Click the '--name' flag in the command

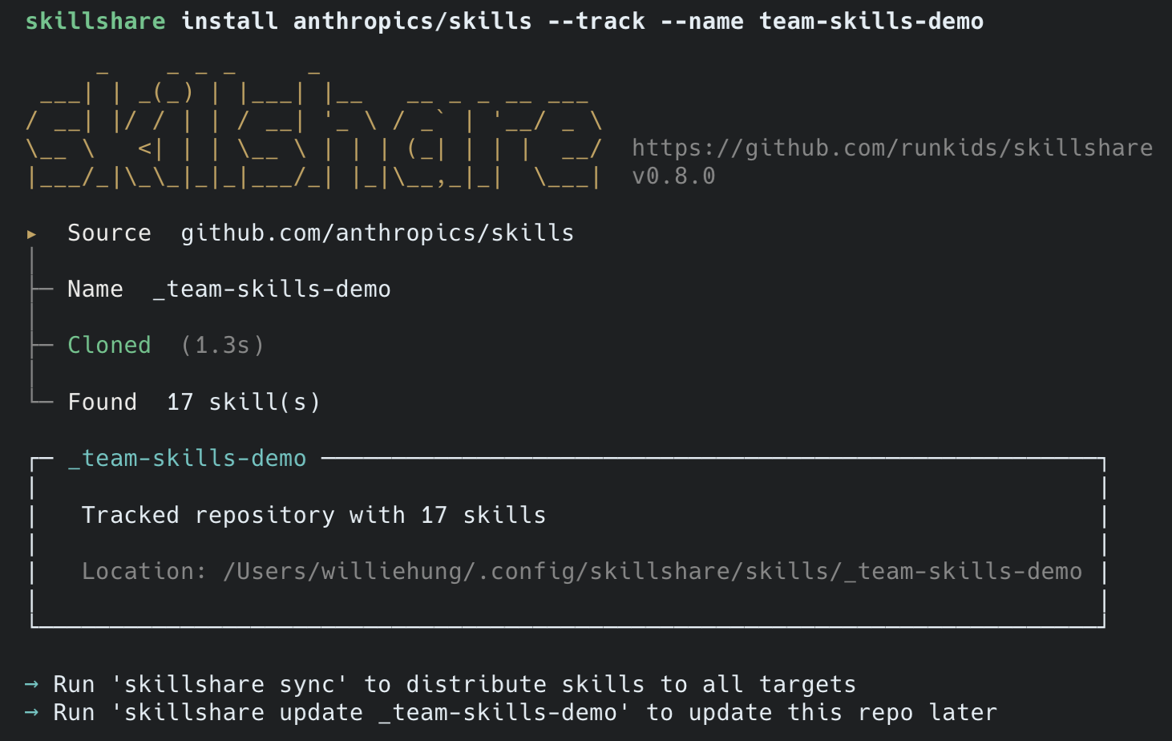701,21
